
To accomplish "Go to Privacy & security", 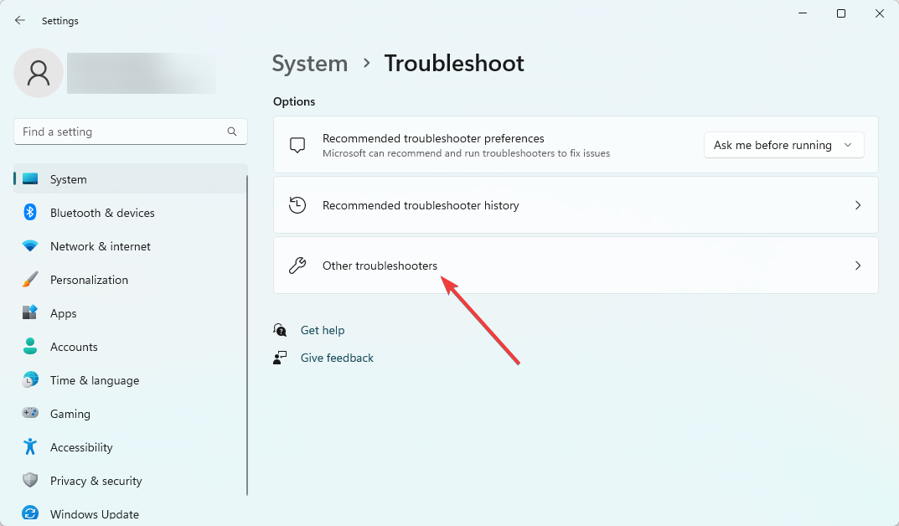I will (x=130, y=481).
